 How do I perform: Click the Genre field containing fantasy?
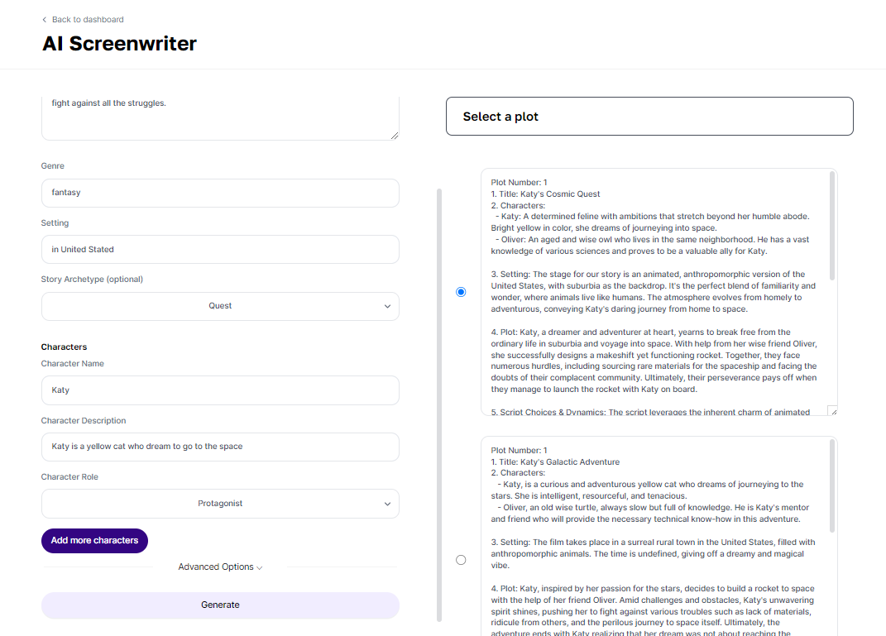pos(220,193)
